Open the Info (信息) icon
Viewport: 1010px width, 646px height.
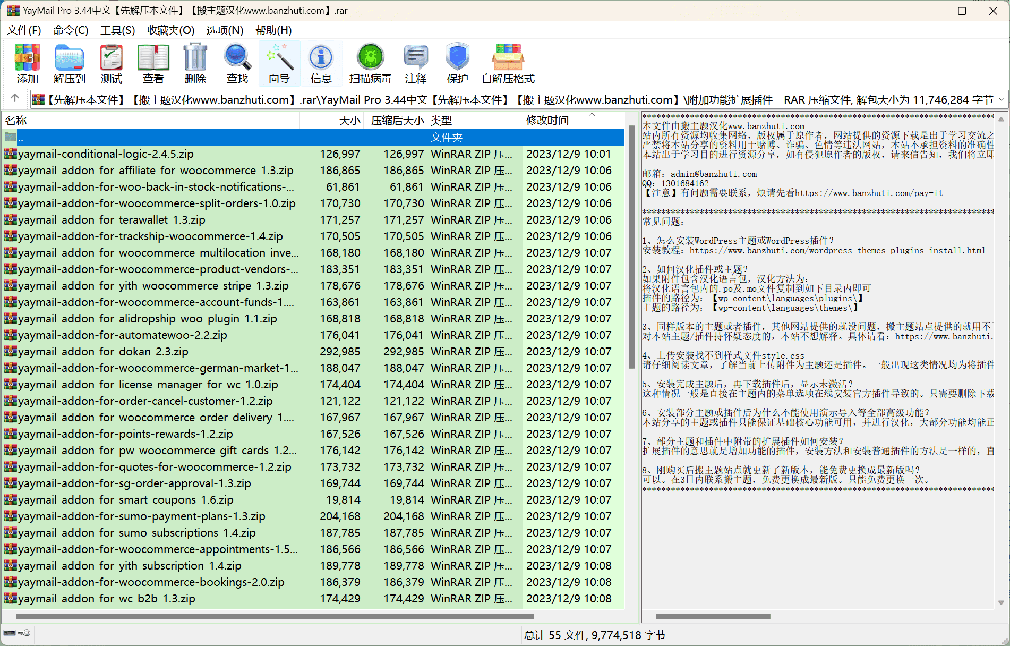[x=321, y=64]
